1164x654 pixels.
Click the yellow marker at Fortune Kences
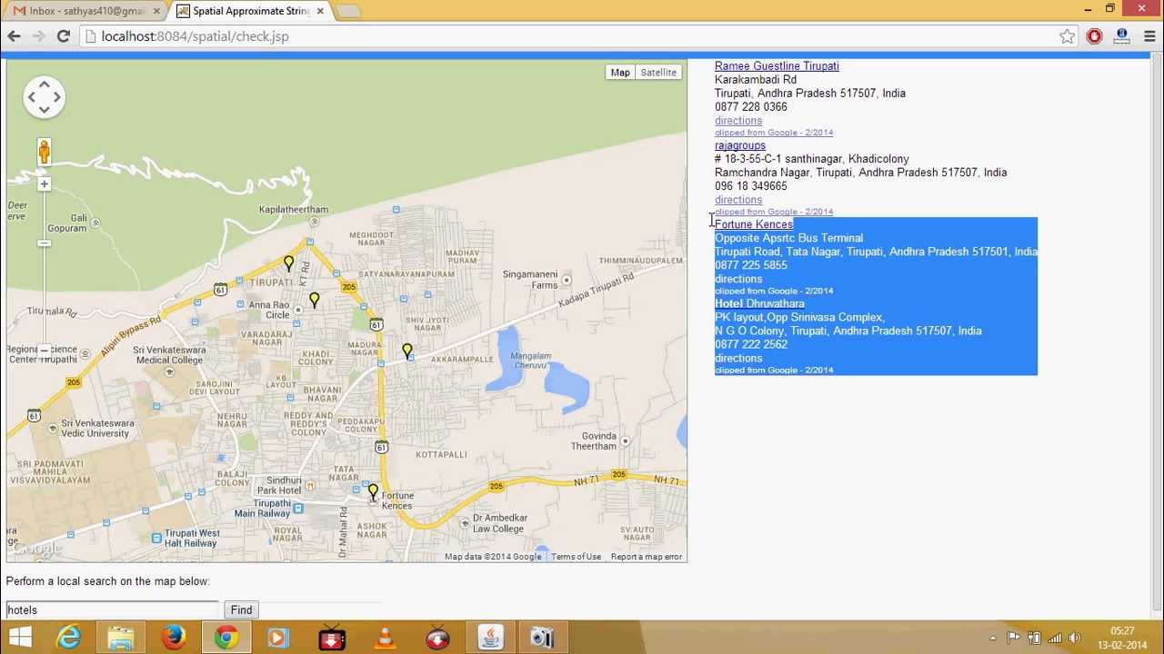click(x=373, y=492)
